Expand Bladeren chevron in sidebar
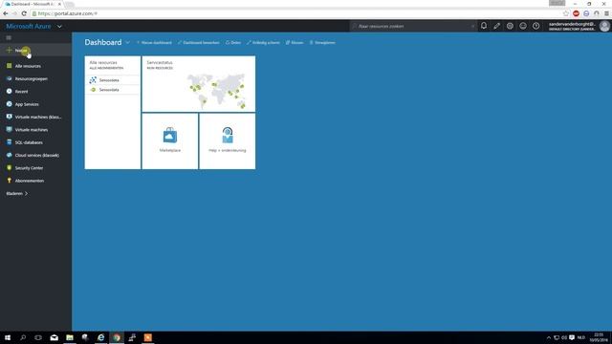This screenshot has width=612, height=344. [x=26, y=193]
